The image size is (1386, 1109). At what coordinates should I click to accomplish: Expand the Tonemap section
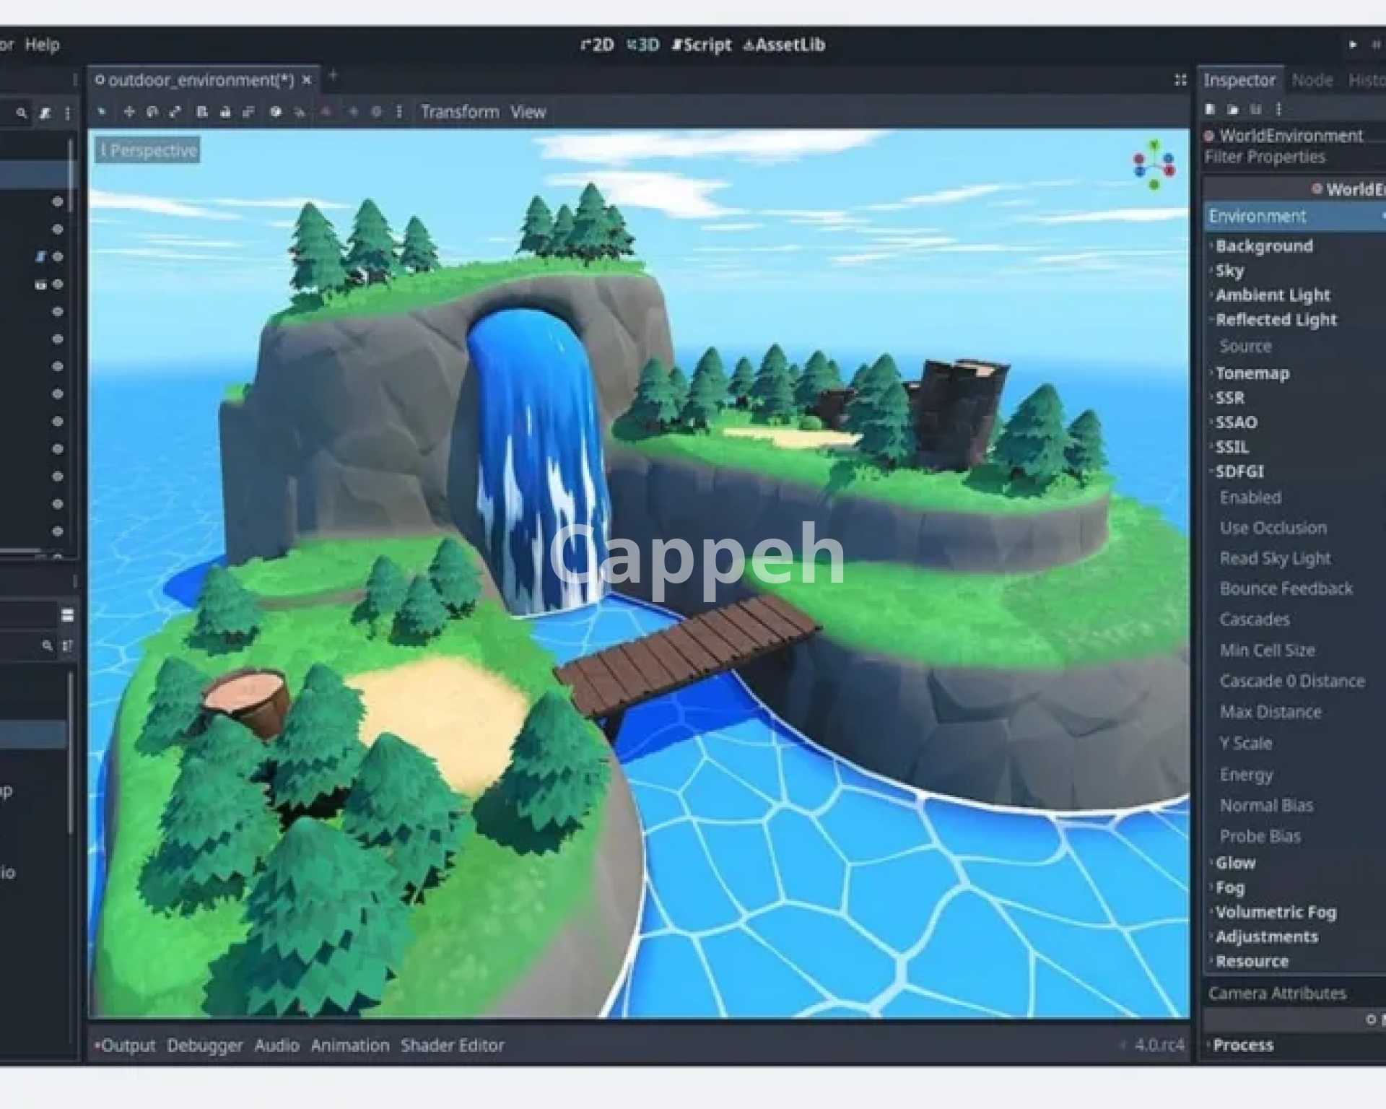[1252, 373]
